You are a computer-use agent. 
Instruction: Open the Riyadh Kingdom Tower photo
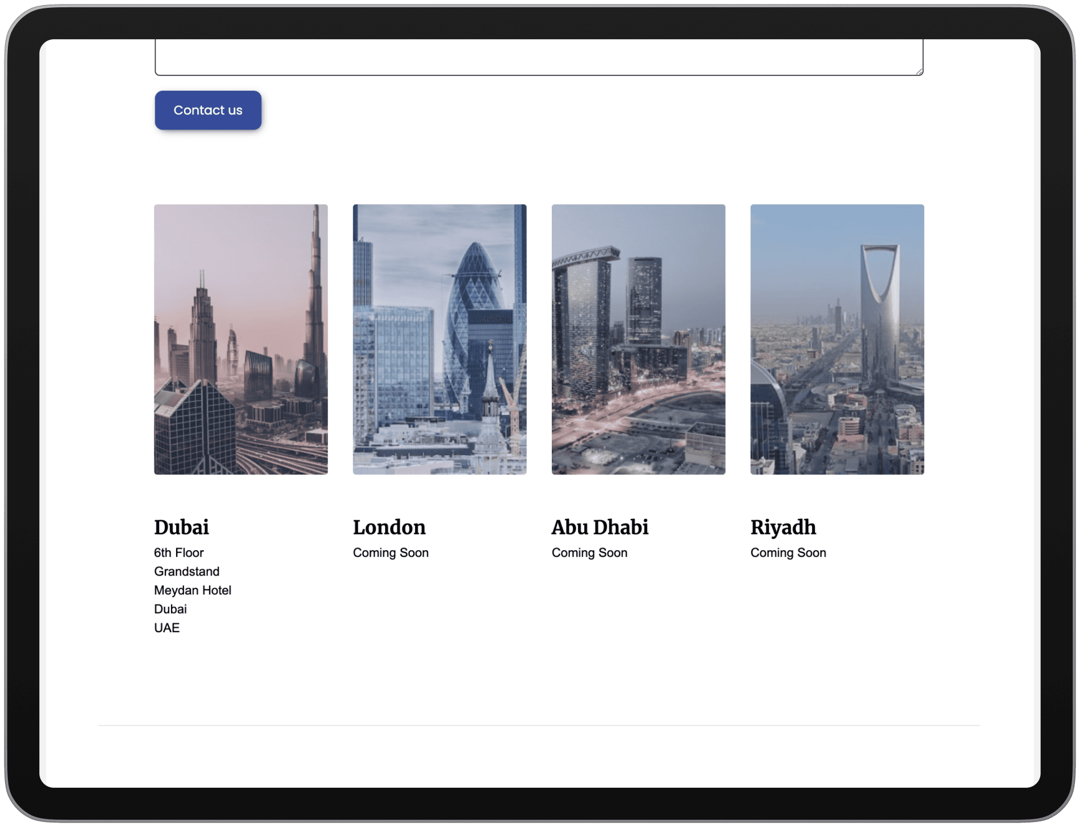[837, 339]
